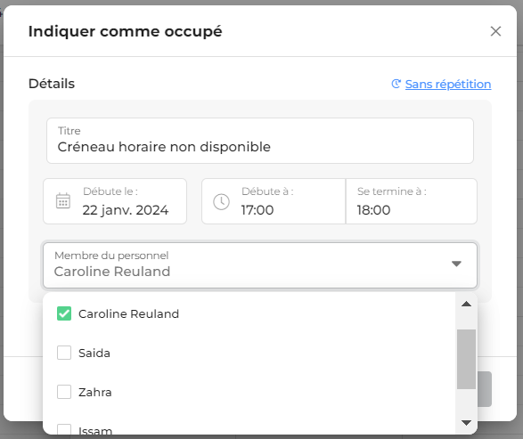
Task: Click the scrollbar up arrow in staff list
Action: point(466,304)
